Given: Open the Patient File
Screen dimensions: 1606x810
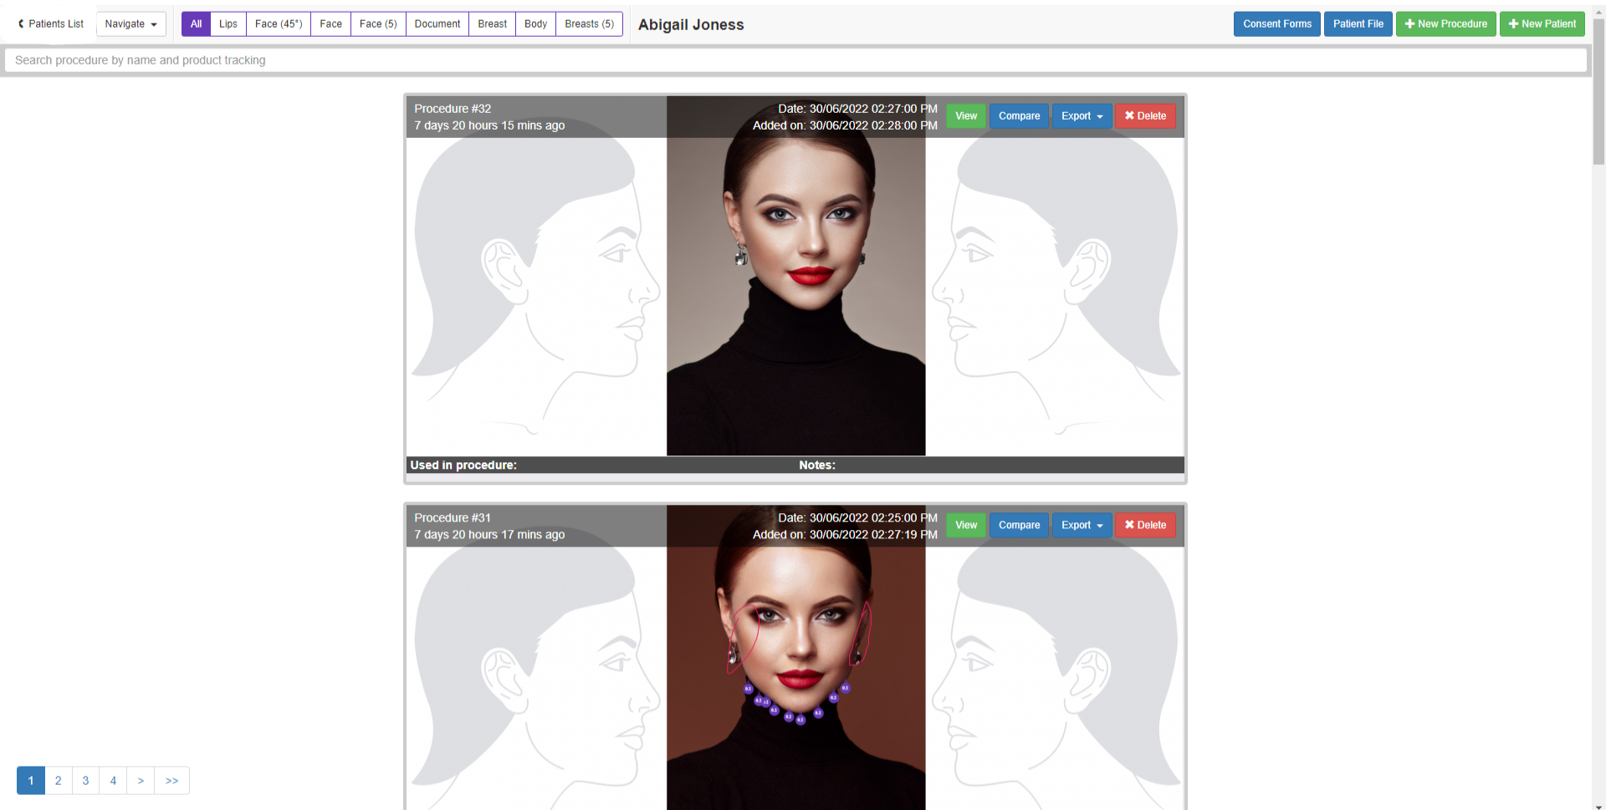Looking at the screenshot, I should 1358,24.
